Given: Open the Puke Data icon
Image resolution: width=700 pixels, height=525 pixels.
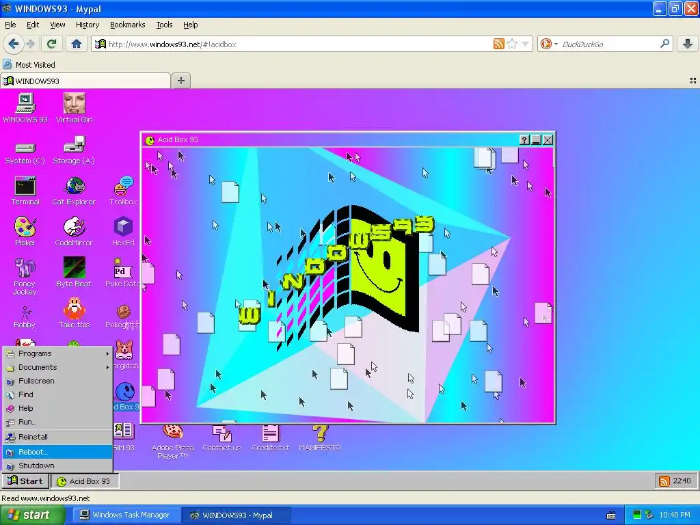Looking at the screenshot, I should (122, 272).
